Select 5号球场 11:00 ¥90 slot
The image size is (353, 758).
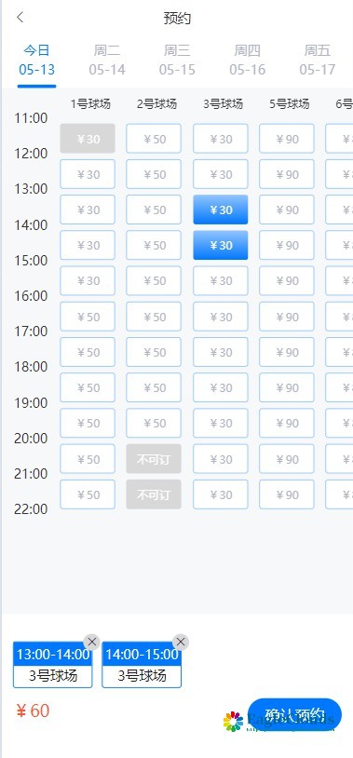(x=287, y=139)
